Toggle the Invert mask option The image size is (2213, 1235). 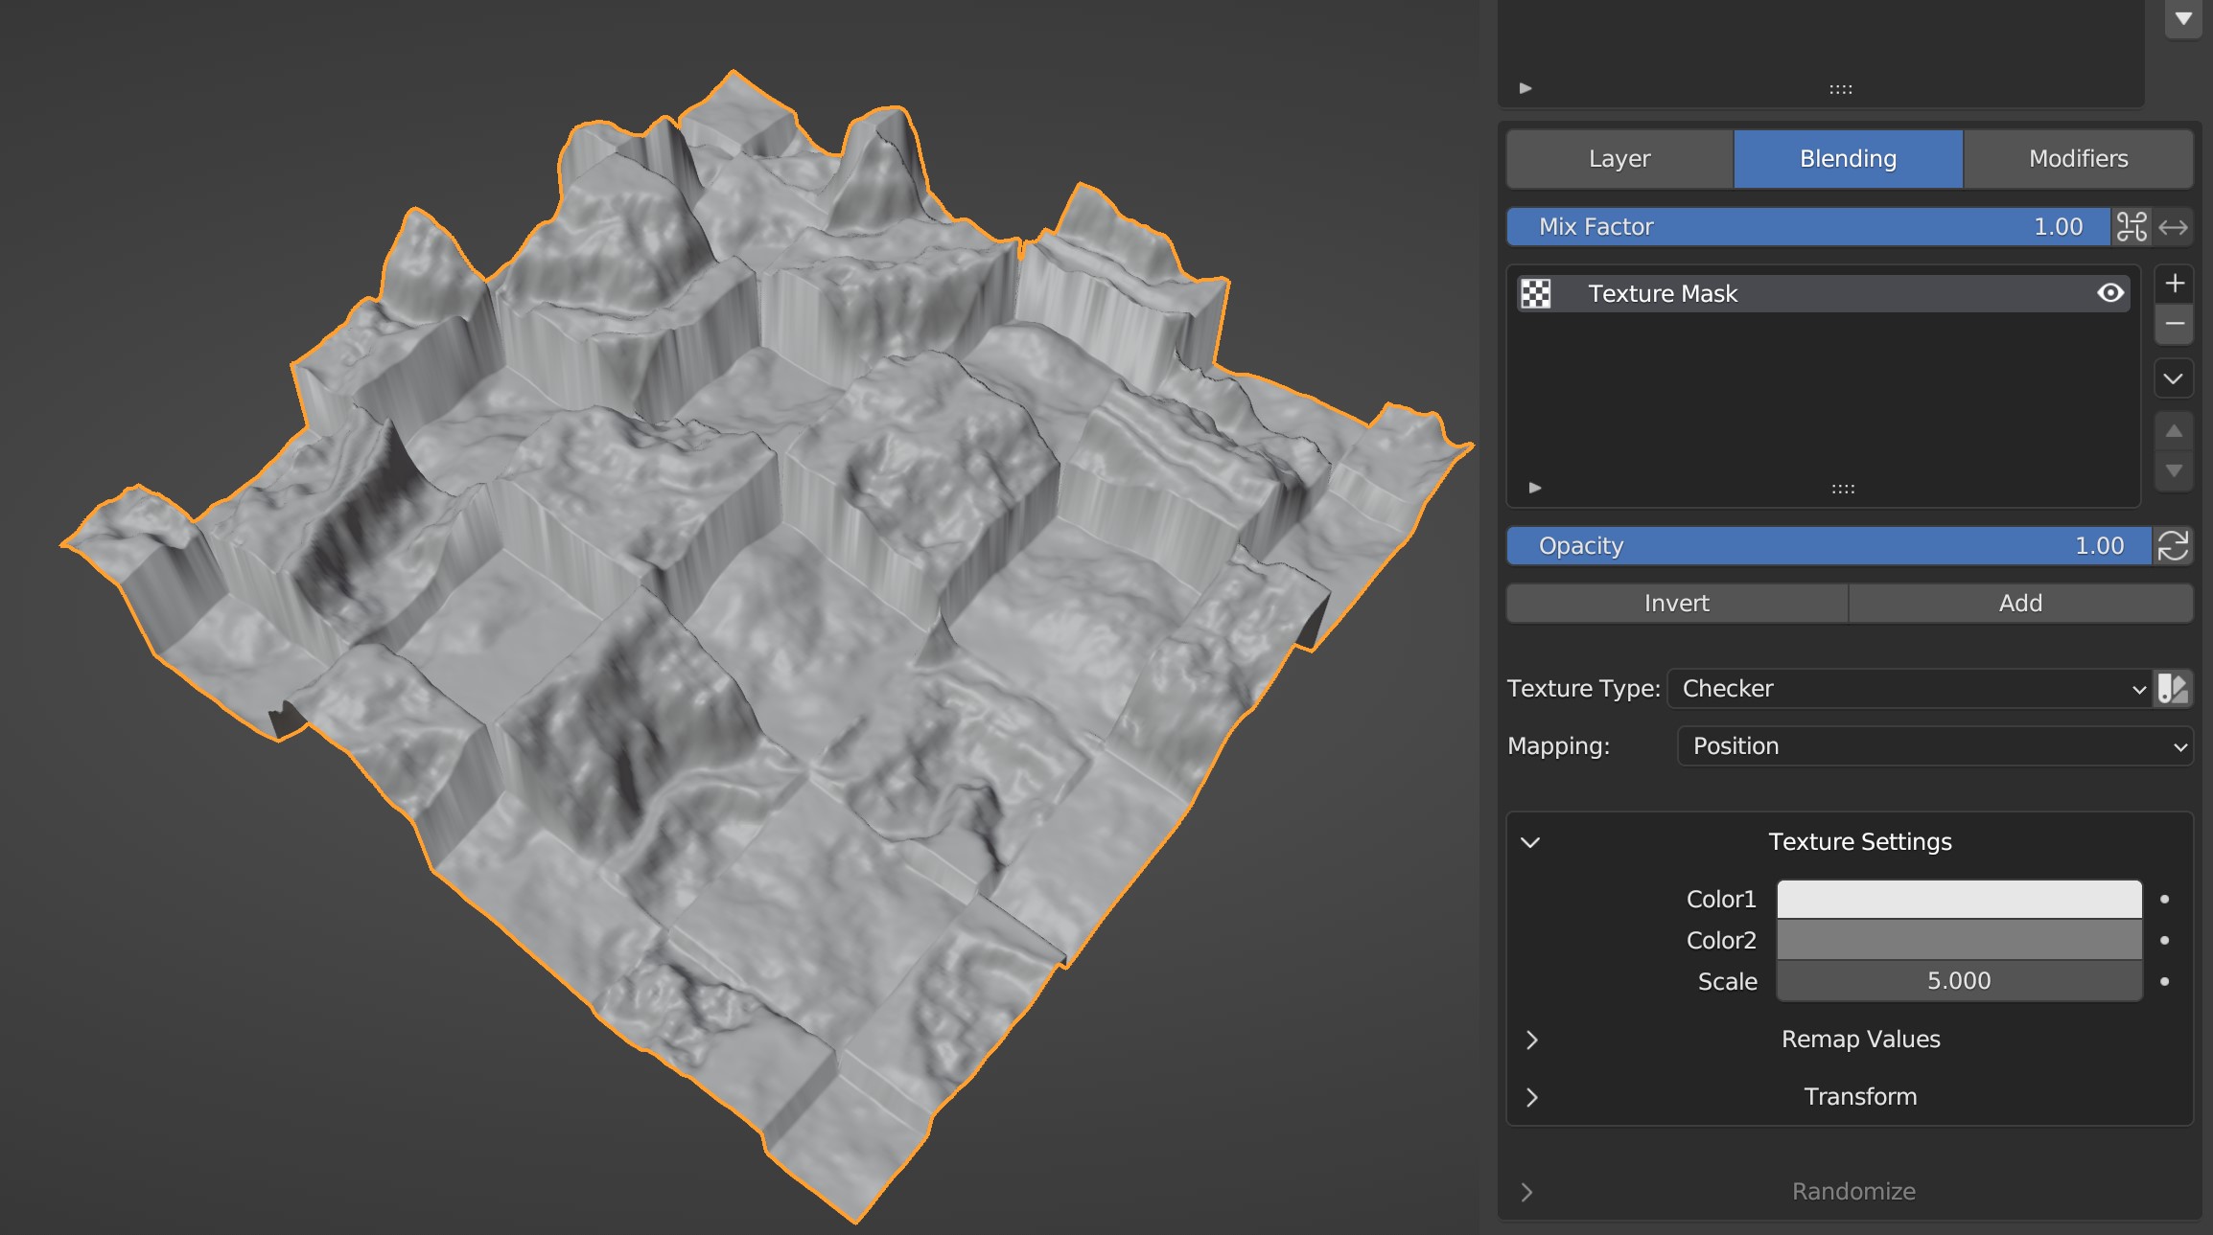(1676, 604)
